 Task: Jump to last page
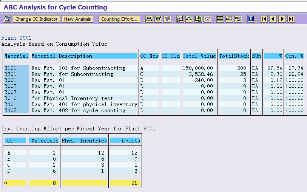click(291, 19)
